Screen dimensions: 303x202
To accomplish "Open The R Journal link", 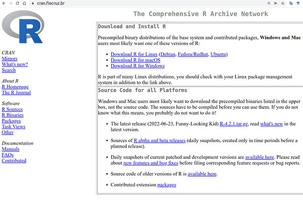I will (16, 93).
